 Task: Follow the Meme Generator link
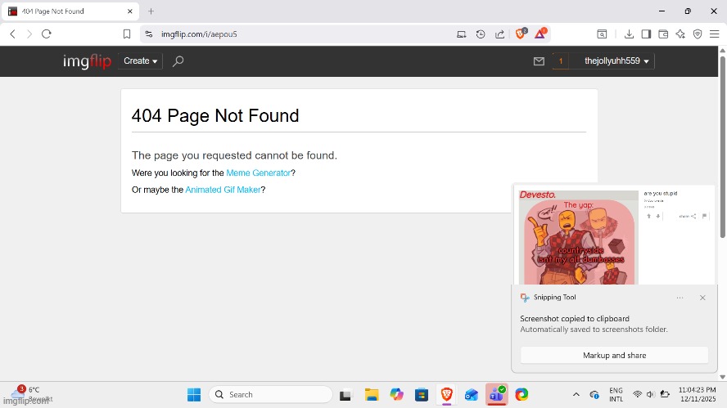(x=258, y=173)
